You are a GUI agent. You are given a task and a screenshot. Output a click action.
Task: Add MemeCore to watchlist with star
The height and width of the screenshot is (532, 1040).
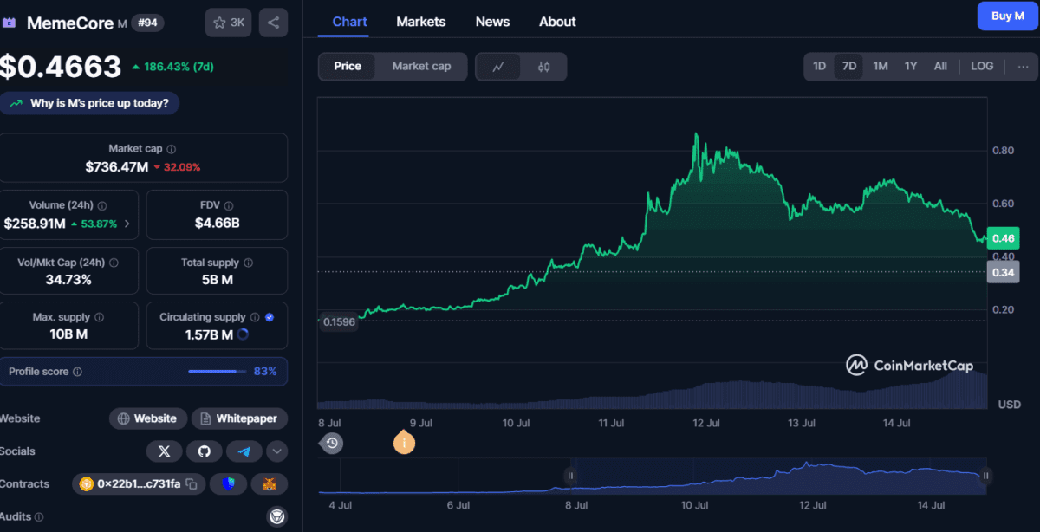click(228, 23)
